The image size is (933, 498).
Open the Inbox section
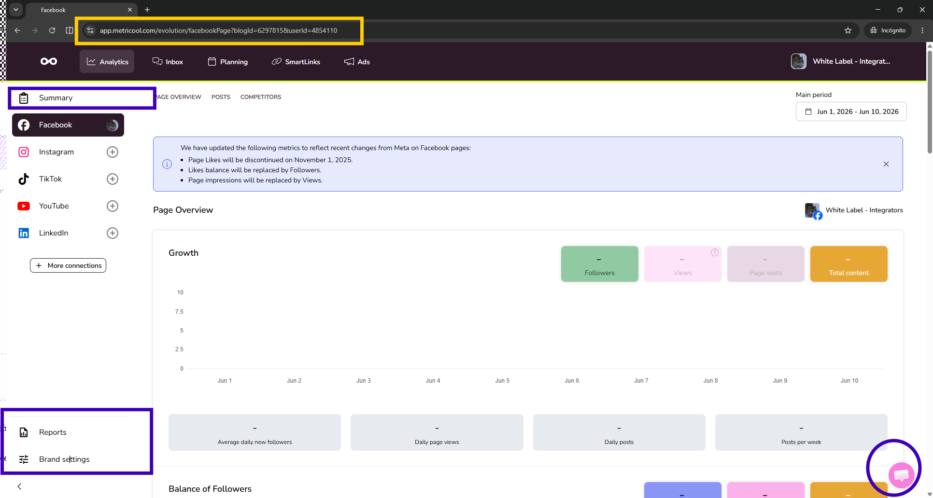[x=168, y=62]
